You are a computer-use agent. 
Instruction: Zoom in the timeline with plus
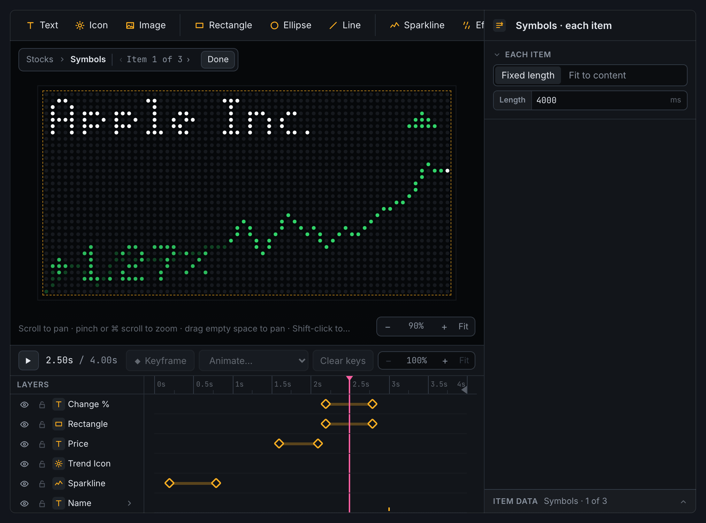(445, 361)
